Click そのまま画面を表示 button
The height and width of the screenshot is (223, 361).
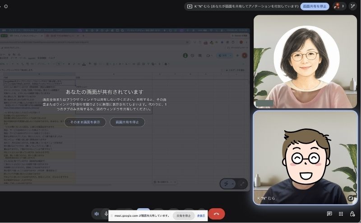click(x=85, y=122)
